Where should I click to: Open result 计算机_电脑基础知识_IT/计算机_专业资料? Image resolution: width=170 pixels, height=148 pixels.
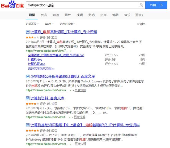click(x=64, y=32)
